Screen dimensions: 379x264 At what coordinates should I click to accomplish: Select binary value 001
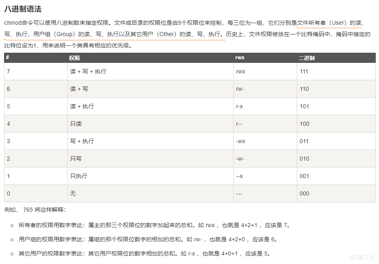tap(304, 176)
